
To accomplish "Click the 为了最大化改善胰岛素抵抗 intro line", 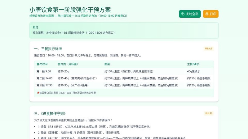I will [x=73, y=120].
